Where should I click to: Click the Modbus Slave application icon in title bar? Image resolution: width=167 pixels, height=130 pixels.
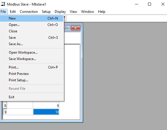3,4
